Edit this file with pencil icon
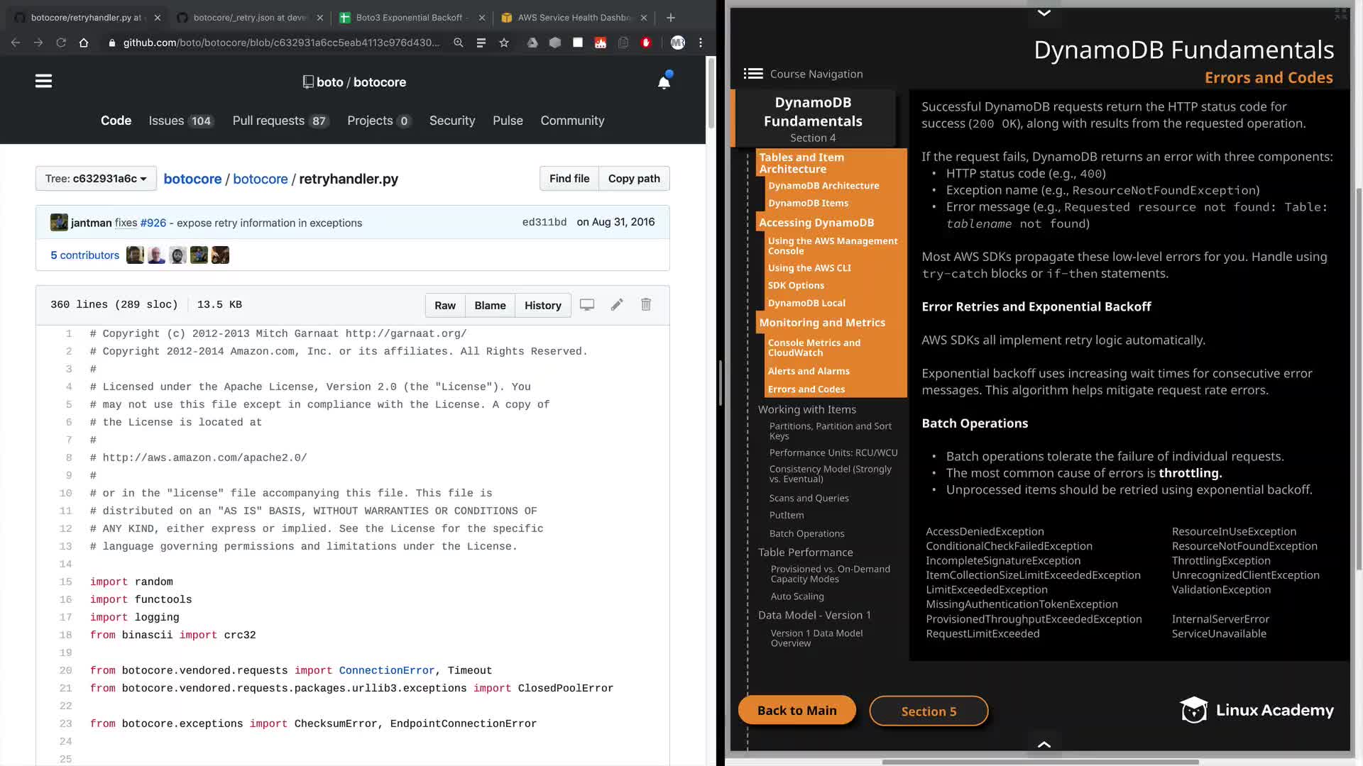 (x=617, y=305)
